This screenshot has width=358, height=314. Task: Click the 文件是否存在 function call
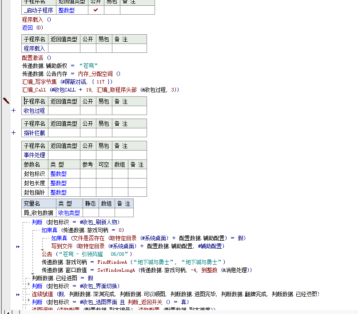(88, 238)
